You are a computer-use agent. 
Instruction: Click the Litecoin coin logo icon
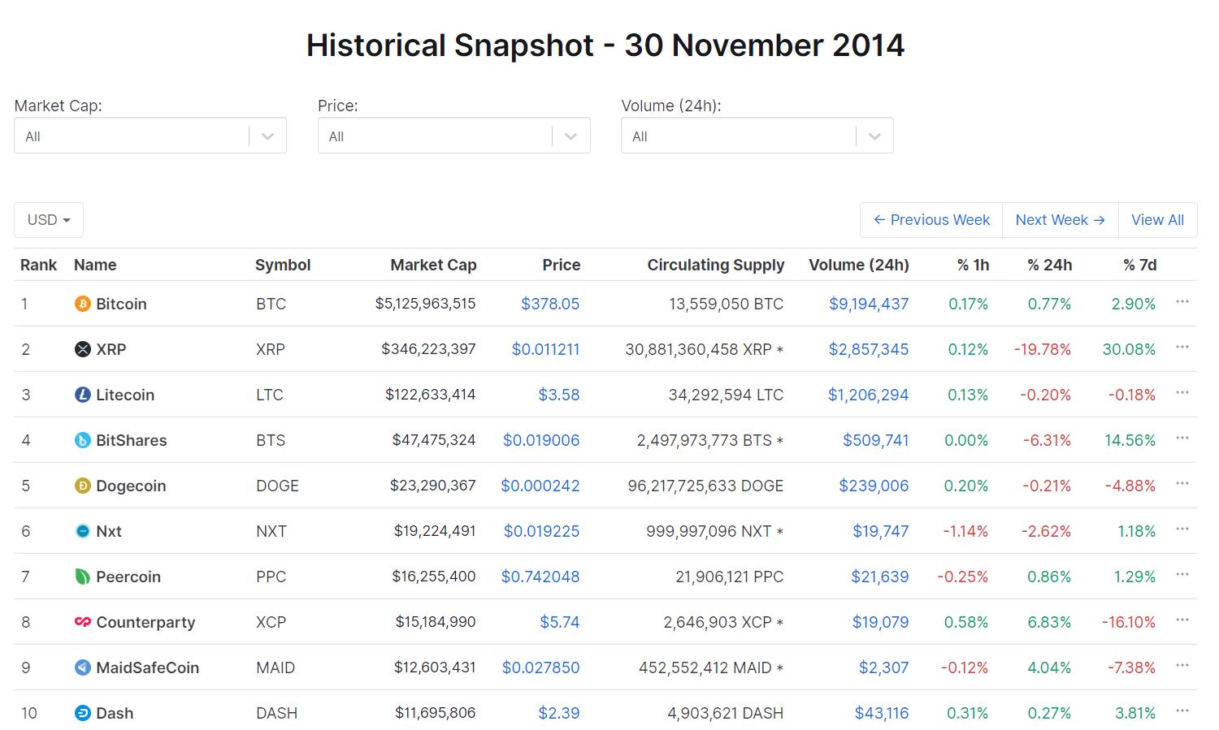82,395
